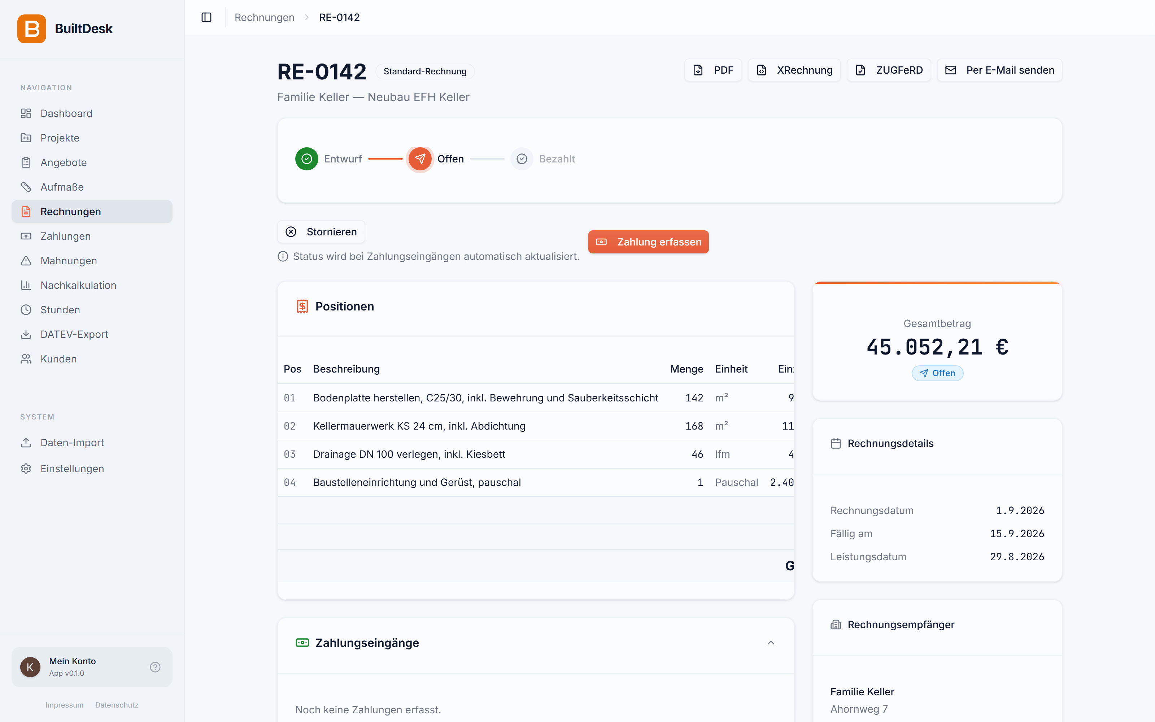Click the Rechnungsempfänger building icon
Image resolution: width=1155 pixels, height=722 pixels.
click(836, 625)
